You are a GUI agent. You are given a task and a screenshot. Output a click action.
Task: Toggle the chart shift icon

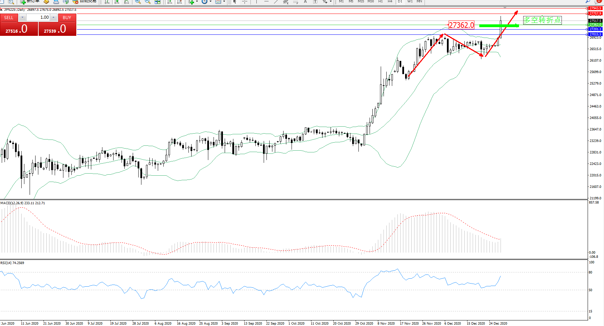click(179, 2)
